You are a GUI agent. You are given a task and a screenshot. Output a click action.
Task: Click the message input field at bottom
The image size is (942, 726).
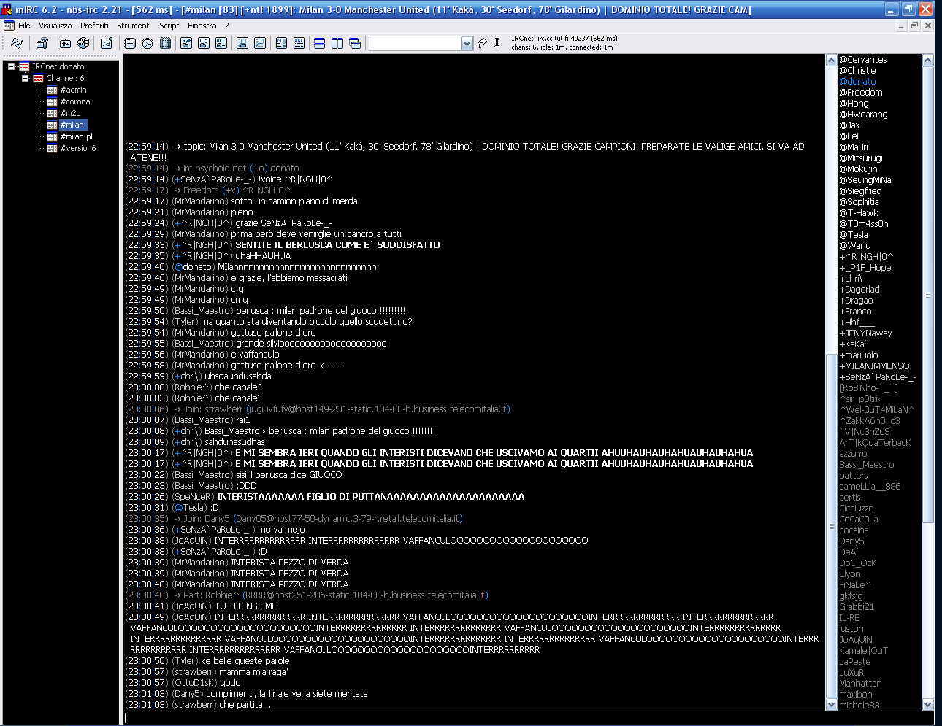coord(526,719)
